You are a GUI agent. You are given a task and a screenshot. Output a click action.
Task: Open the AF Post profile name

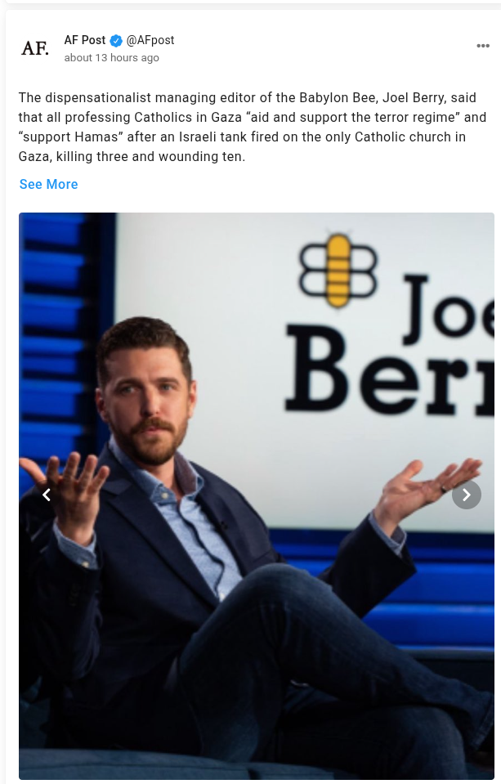click(84, 40)
